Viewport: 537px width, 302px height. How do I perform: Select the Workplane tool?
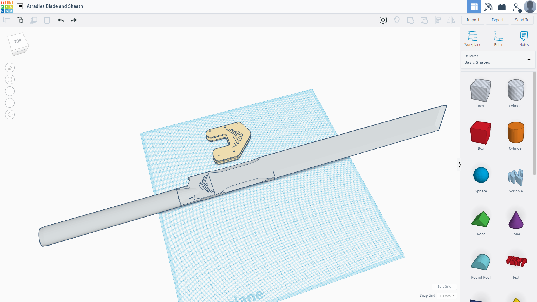(473, 39)
